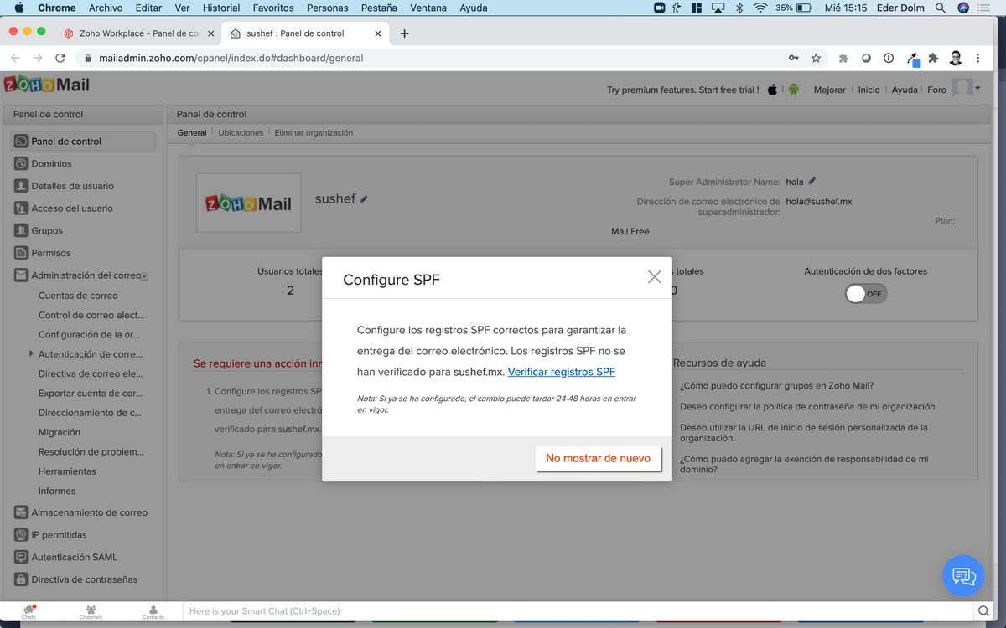The height and width of the screenshot is (628, 1006).
Task: Click Android app icon in header
Action: tap(793, 90)
